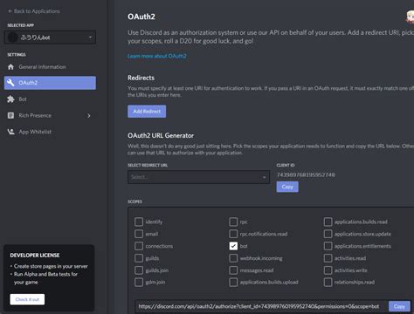Go Back to Applications
This screenshot has width=414, height=314.
[34, 11]
